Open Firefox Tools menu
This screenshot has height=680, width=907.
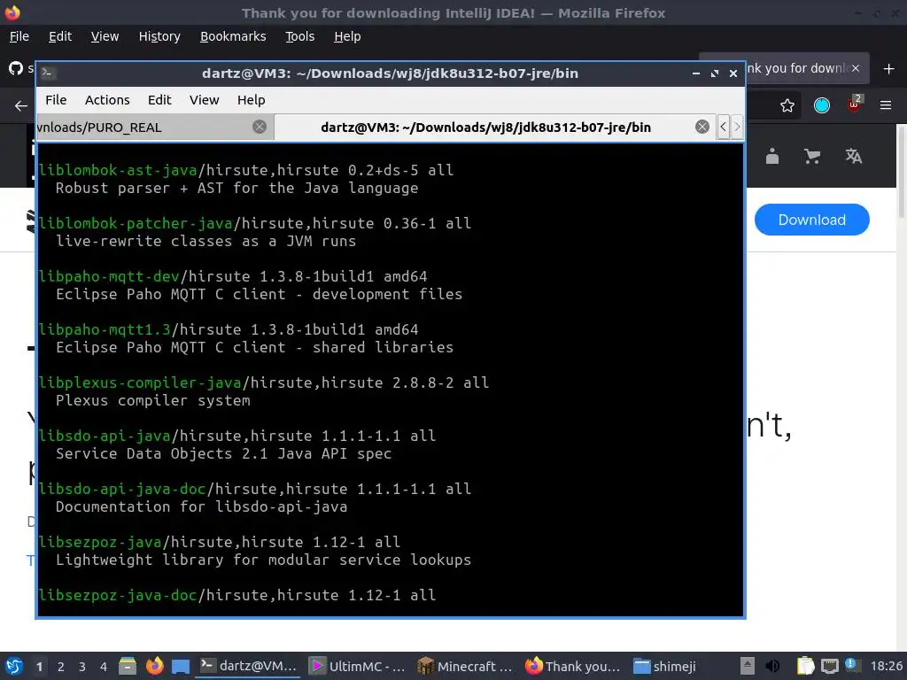pyautogui.click(x=299, y=36)
